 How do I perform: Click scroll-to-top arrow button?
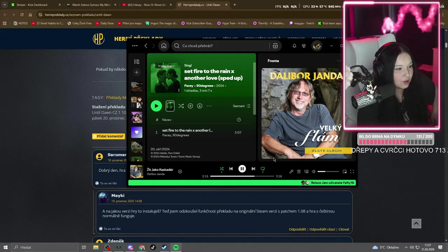click(416, 223)
